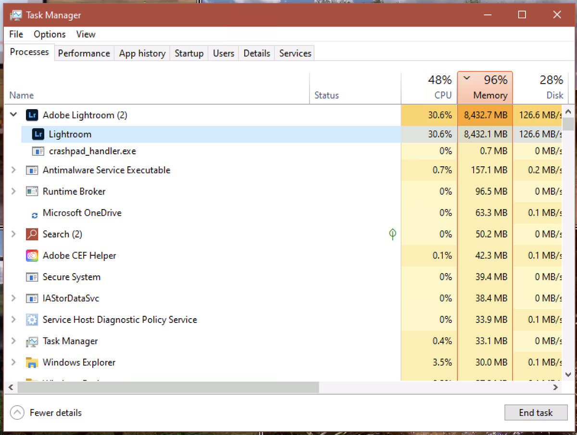
Task: Select the Adobe CEF Helper process name
Action: pyautogui.click(x=79, y=256)
